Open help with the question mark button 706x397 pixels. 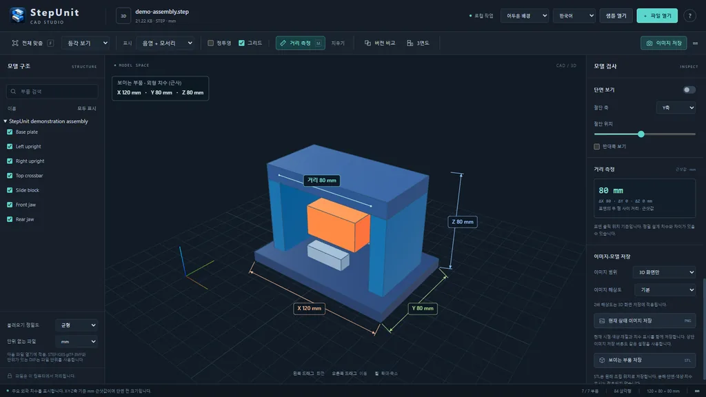pos(689,16)
